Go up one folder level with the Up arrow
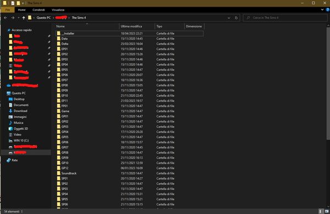 tap(24, 18)
